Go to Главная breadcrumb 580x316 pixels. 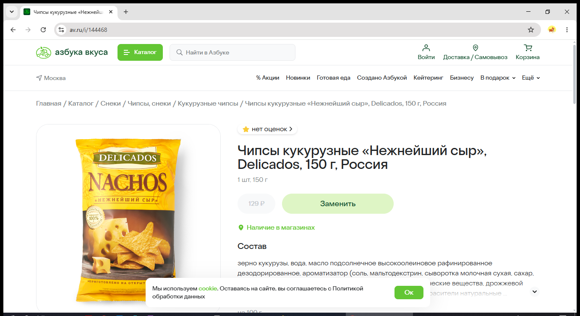(49, 104)
